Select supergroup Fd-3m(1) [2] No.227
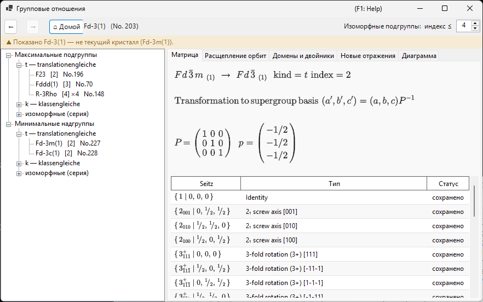The width and height of the screenshot is (483, 302). pos(68,143)
